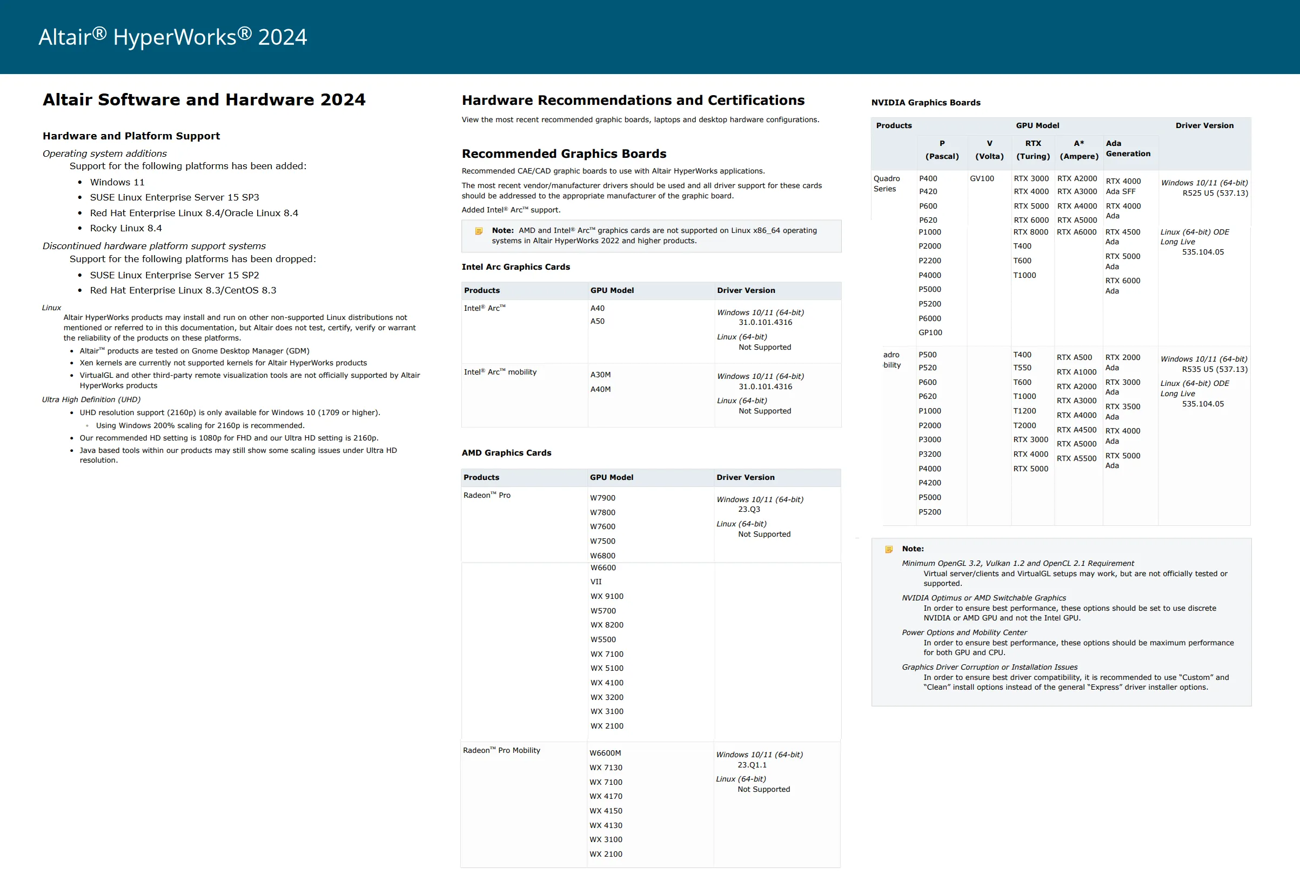This screenshot has width=1300, height=888.
Task: Click the RTX 3500 Ada mobility model
Action: [1123, 412]
